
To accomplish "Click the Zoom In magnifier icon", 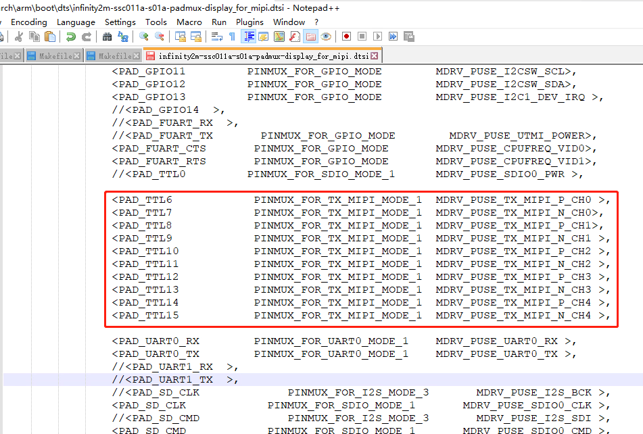I will [x=144, y=37].
